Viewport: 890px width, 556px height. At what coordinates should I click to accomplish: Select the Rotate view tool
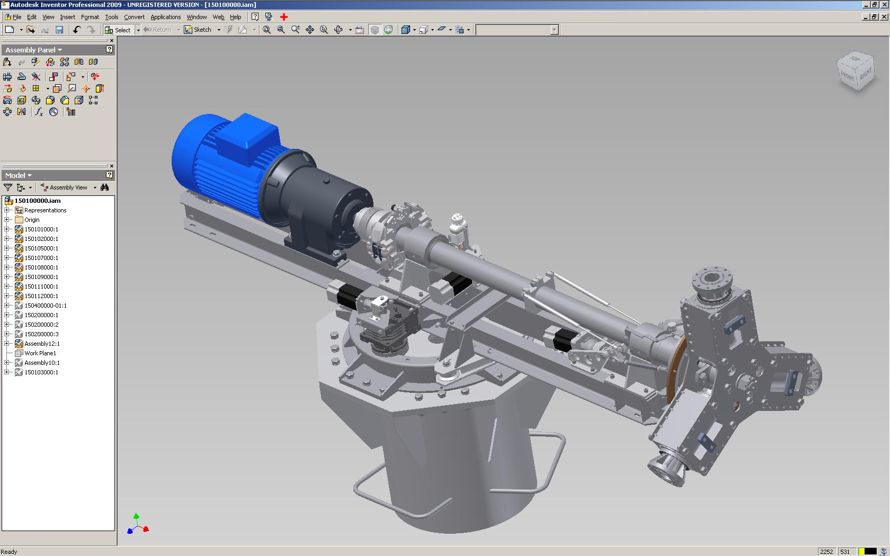click(x=339, y=30)
